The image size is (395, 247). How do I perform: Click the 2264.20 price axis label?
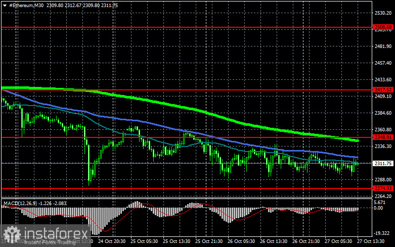coord(383,196)
